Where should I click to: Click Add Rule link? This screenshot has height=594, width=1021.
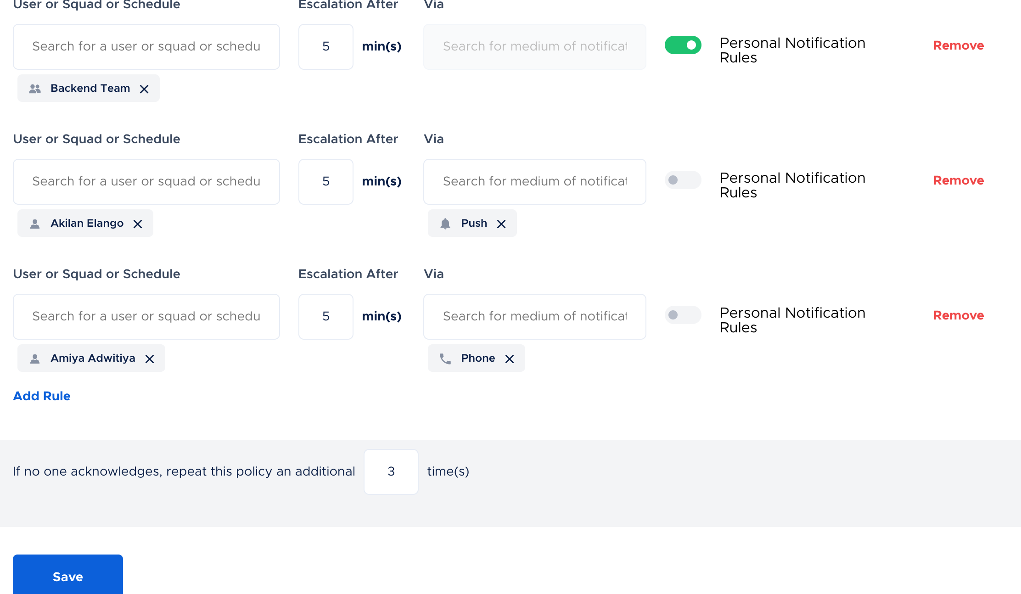point(42,396)
